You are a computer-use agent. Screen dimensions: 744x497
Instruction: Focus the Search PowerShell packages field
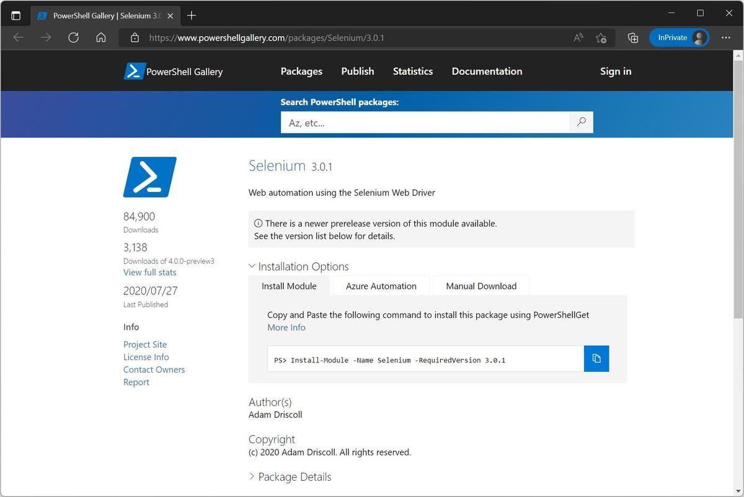click(x=425, y=122)
